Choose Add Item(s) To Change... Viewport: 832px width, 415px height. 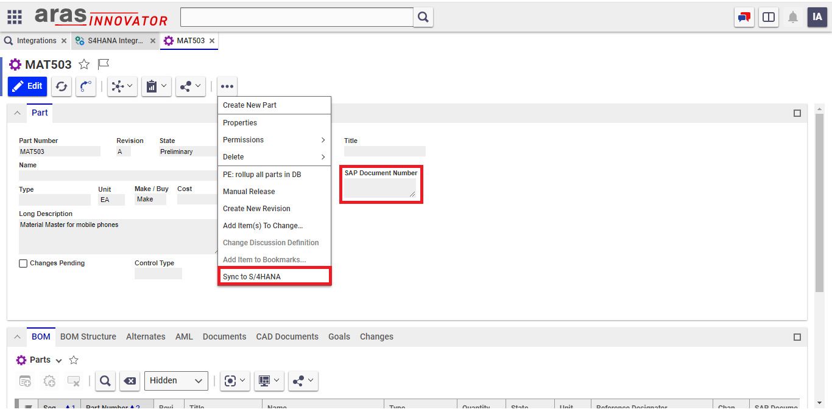coord(274,226)
